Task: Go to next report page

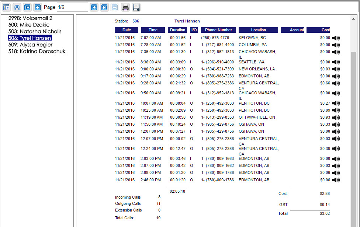Action: pos(94,7)
